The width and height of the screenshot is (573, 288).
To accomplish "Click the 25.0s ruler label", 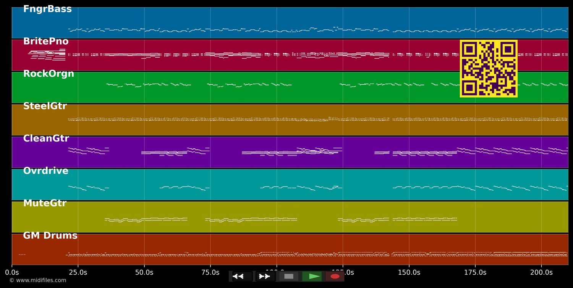I will pyautogui.click(x=78, y=272).
